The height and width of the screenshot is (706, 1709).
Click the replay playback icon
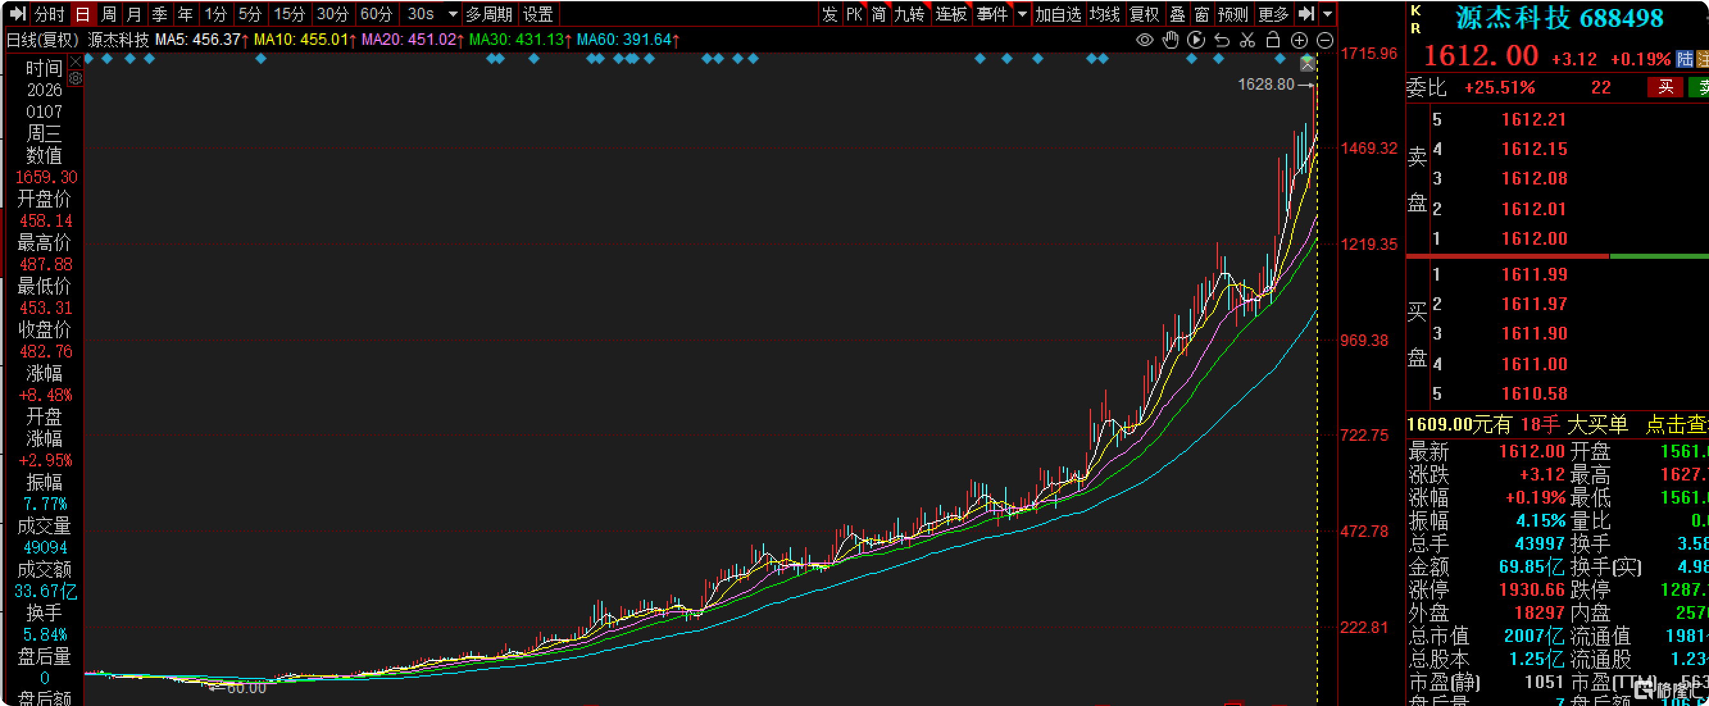coord(1196,40)
